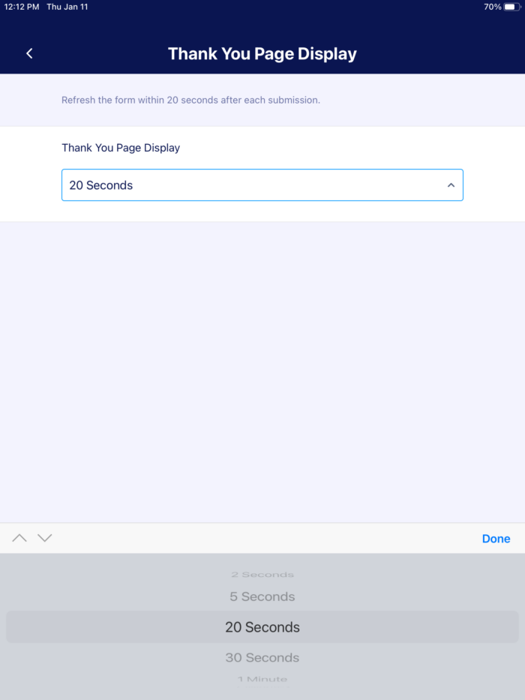
Task: Click the 70% battery percentage text
Action: pos(492,7)
